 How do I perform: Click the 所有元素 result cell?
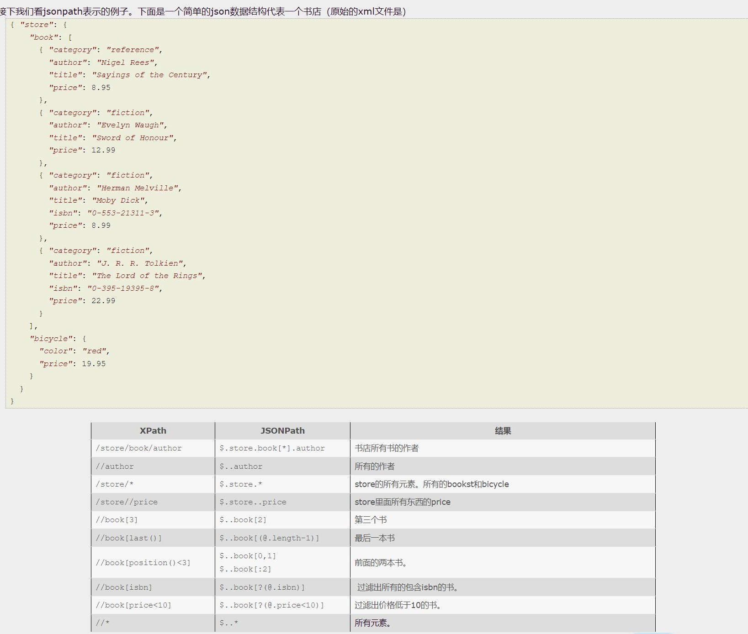tap(503, 623)
